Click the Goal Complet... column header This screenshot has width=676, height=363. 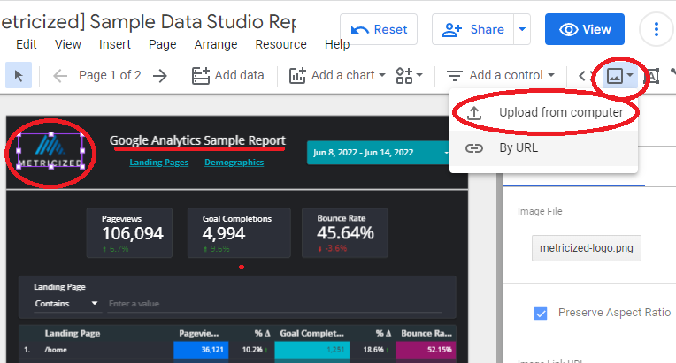[311, 333]
